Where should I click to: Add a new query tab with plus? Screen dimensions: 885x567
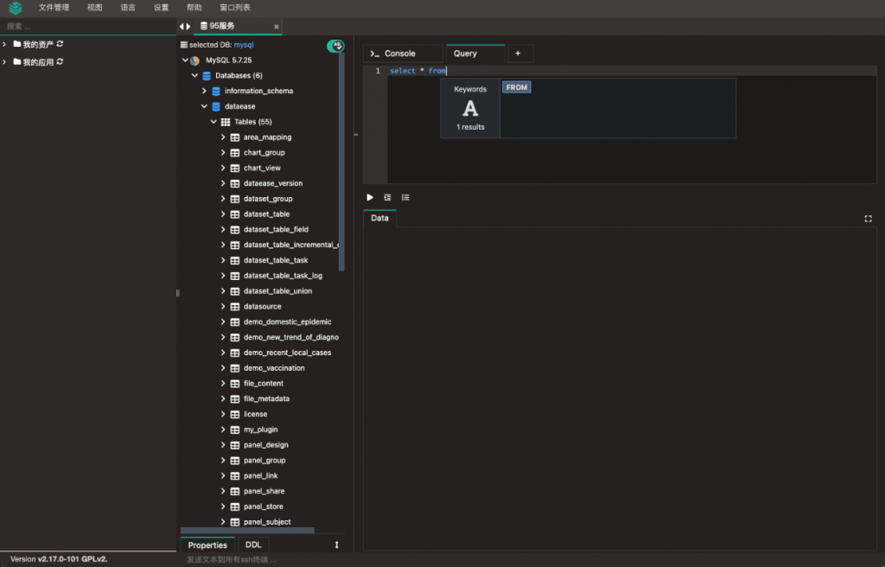[x=520, y=54]
